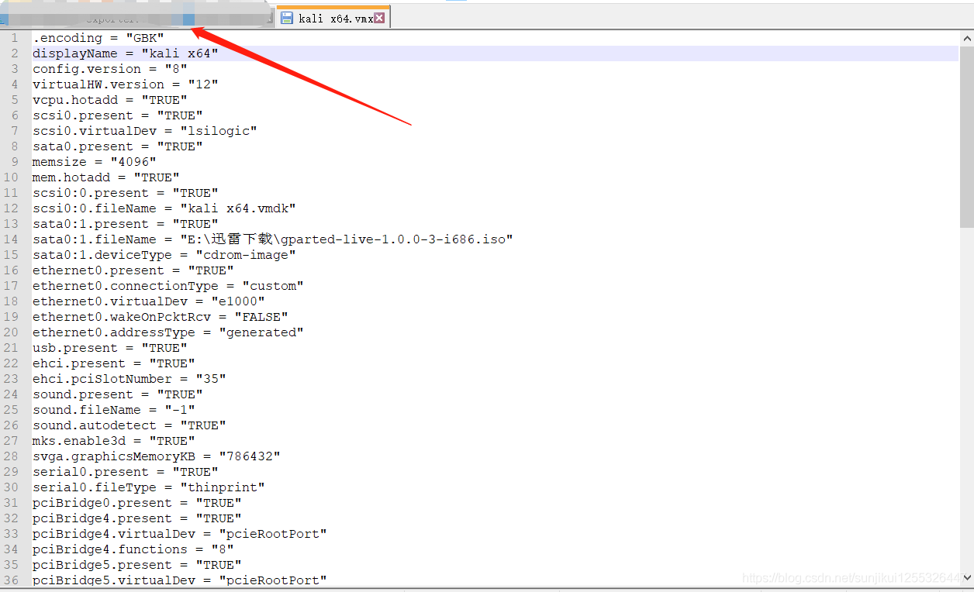The height and width of the screenshot is (592, 974).
Task: Select the kali x64.vmx tab
Action: coord(332,16)
